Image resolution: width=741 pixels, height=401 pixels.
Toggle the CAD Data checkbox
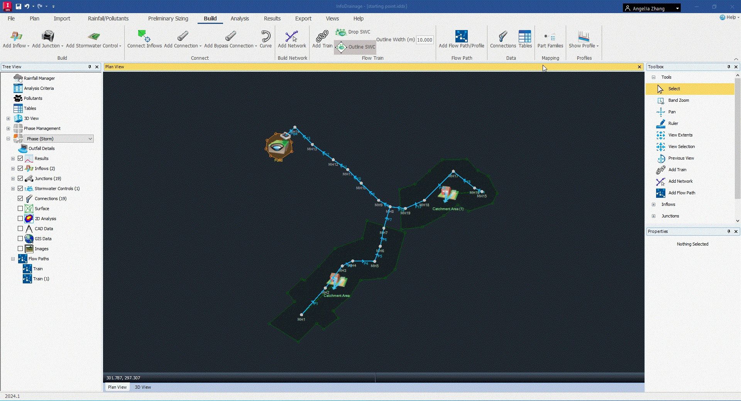click(x=20, y=229)
